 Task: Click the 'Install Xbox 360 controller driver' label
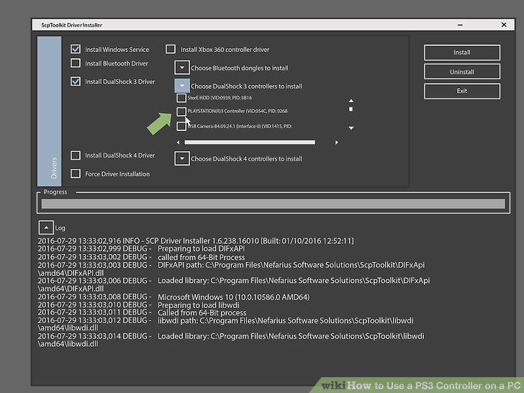pos(225,50)
